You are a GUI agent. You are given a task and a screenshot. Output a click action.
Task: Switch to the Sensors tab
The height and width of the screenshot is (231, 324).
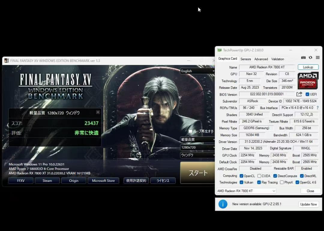246,59
